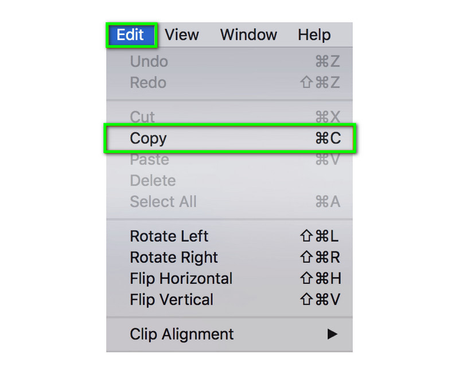Image resolution: width=459 pixels, height=374 pixels.
Task: Click the highlighted Edit label
Action: tap(131, 35)
